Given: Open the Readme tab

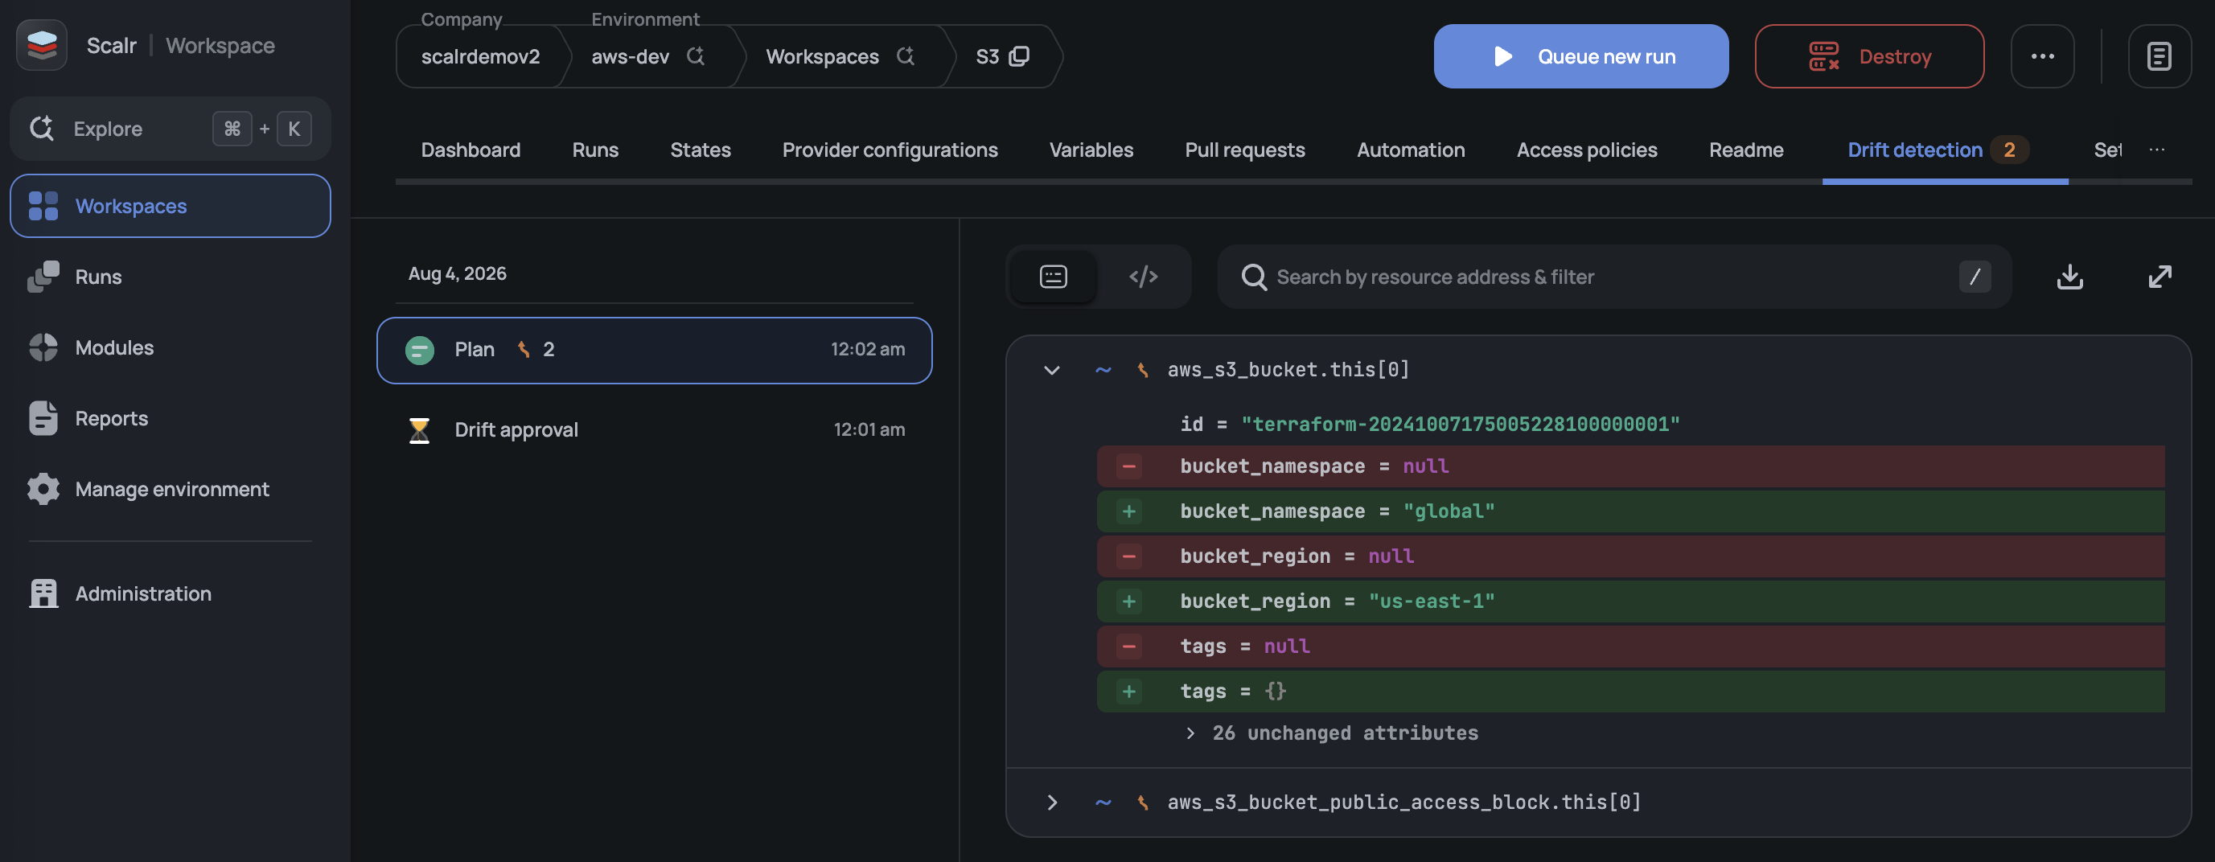Looking at the screenshot, I should [x=1745, y=150].
